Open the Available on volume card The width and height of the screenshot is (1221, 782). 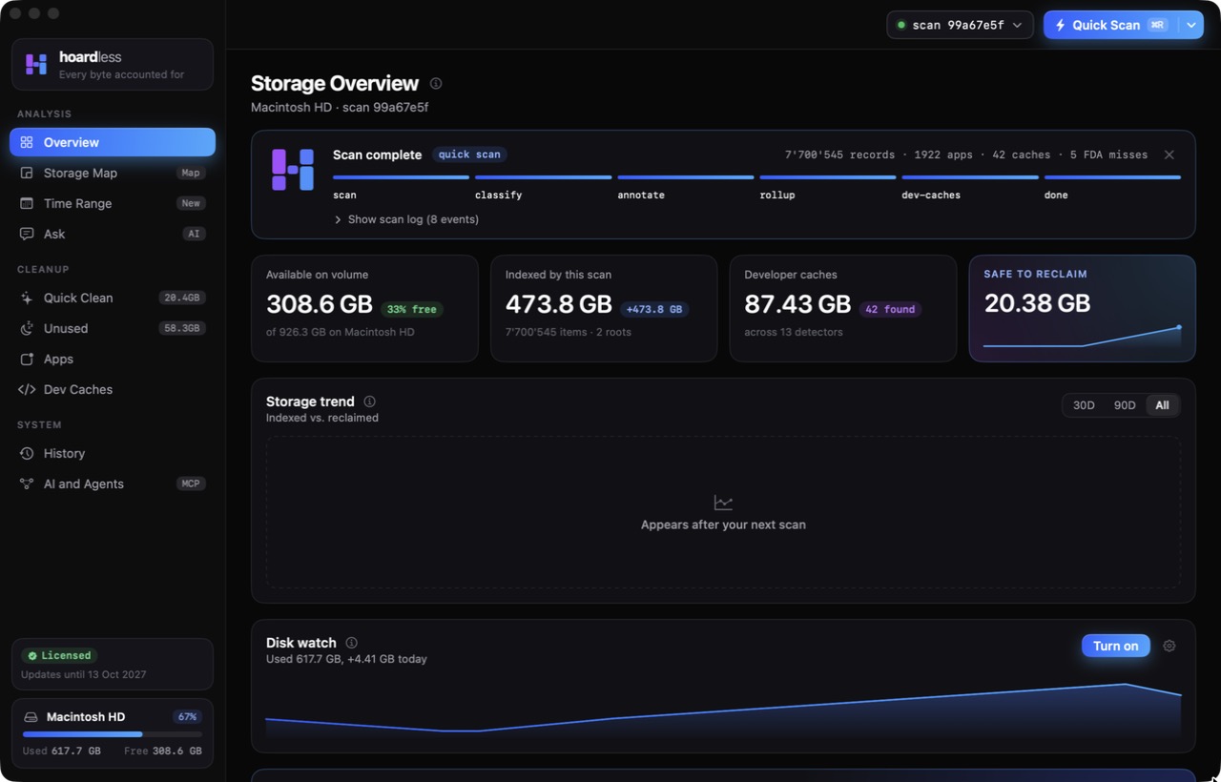pos(364,308)
